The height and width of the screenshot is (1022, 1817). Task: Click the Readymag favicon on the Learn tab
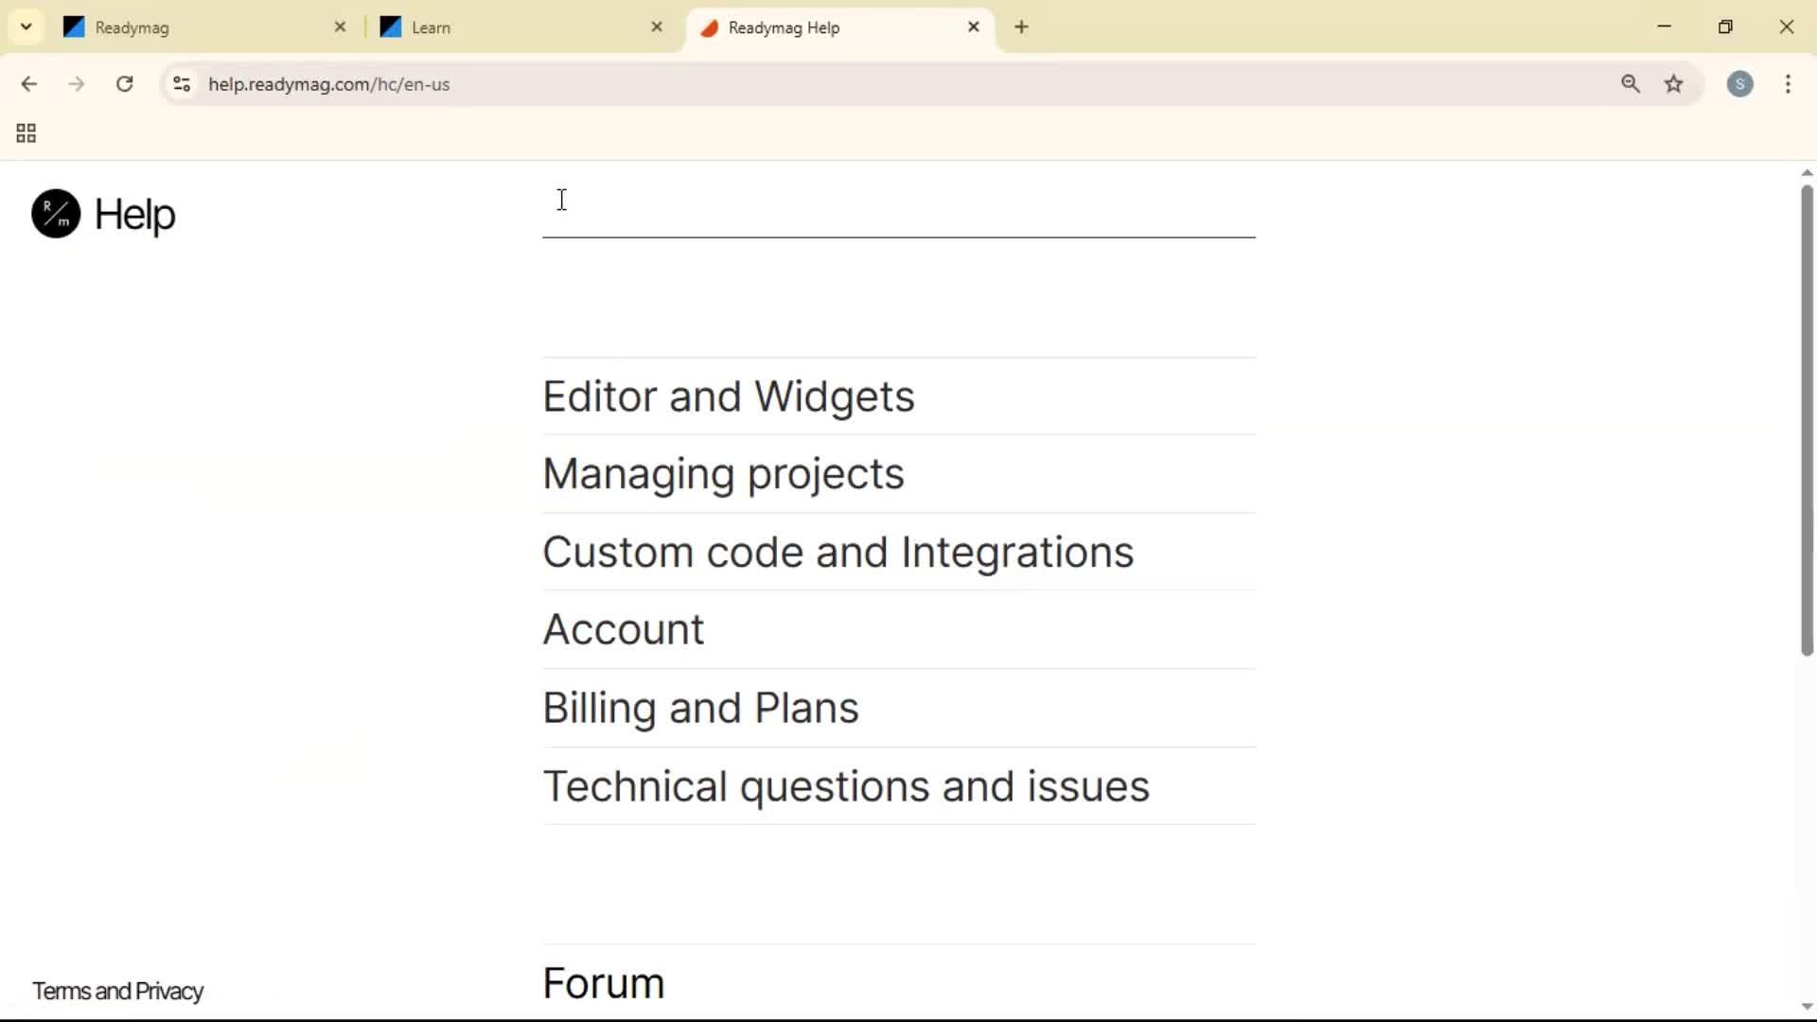(x=390, y=27)
